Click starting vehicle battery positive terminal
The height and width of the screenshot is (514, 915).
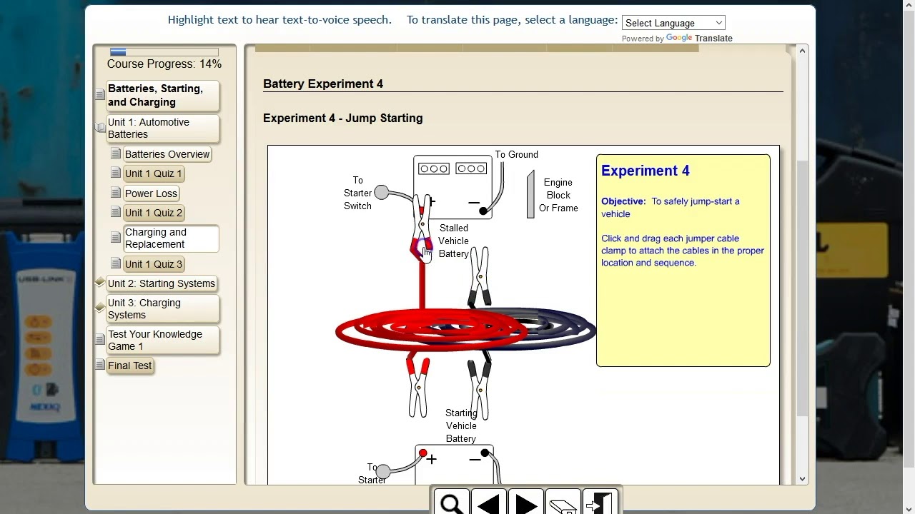423,453
